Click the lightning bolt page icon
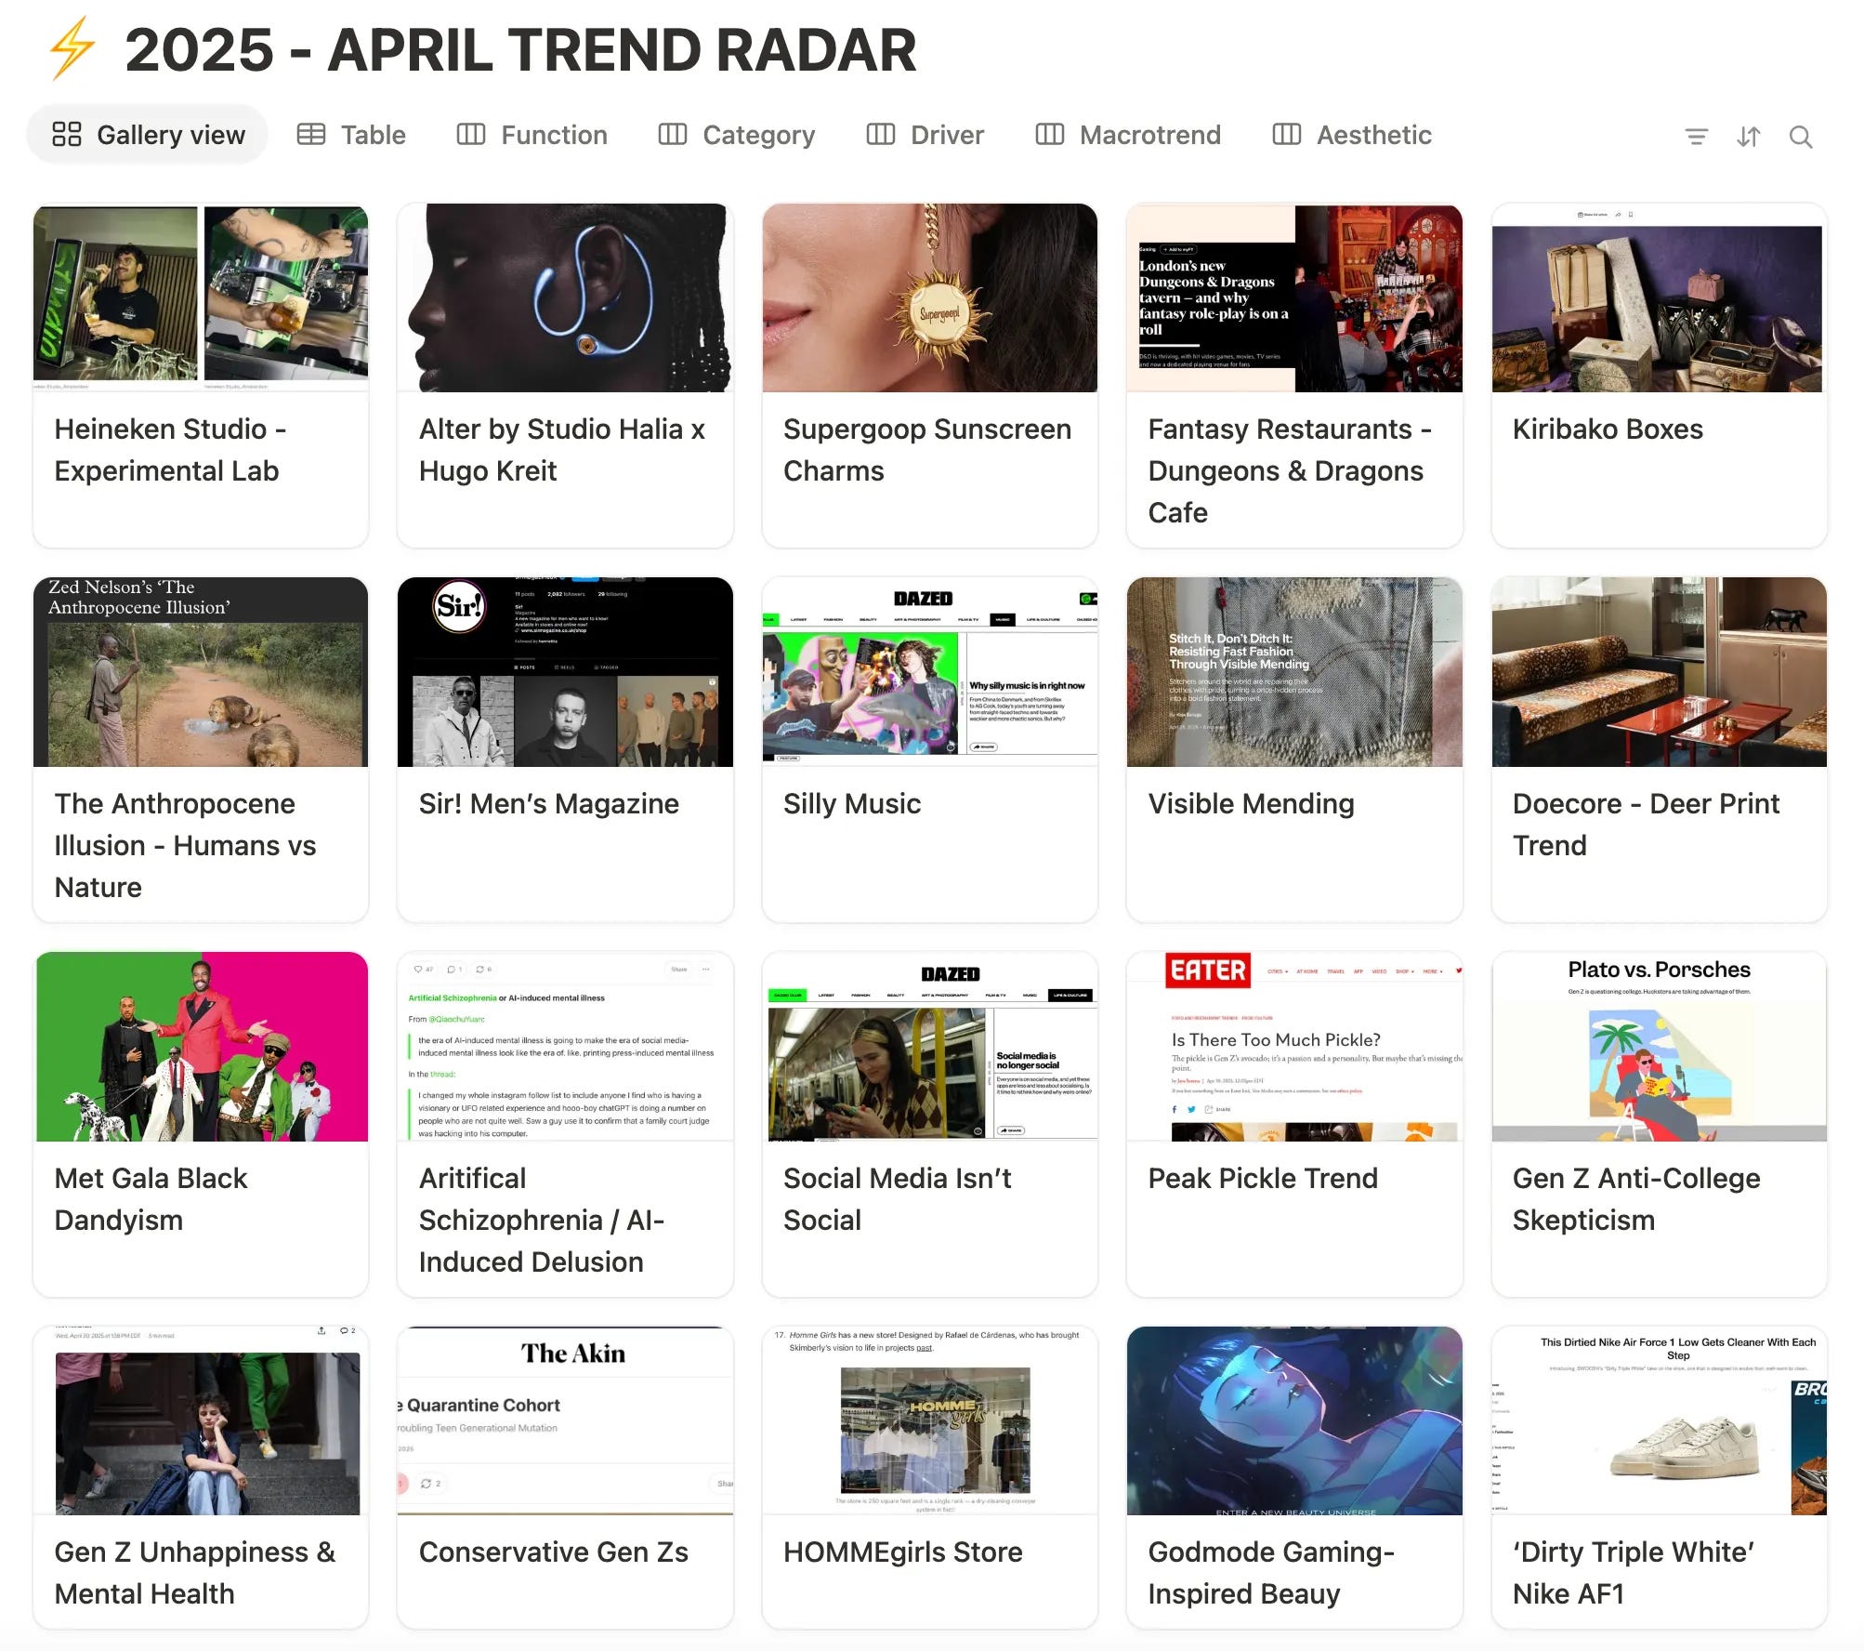Image resolution: width=1864 pixels, height=1651 pixels. [72, 48]
